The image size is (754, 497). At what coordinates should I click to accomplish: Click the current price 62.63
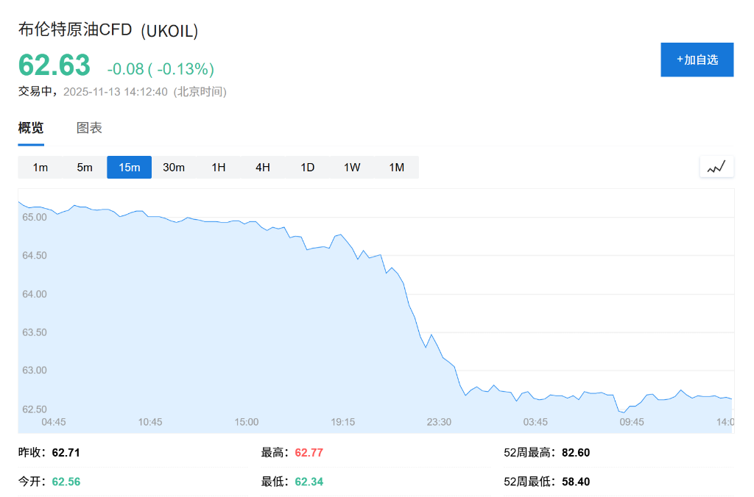tap(54, 65)
